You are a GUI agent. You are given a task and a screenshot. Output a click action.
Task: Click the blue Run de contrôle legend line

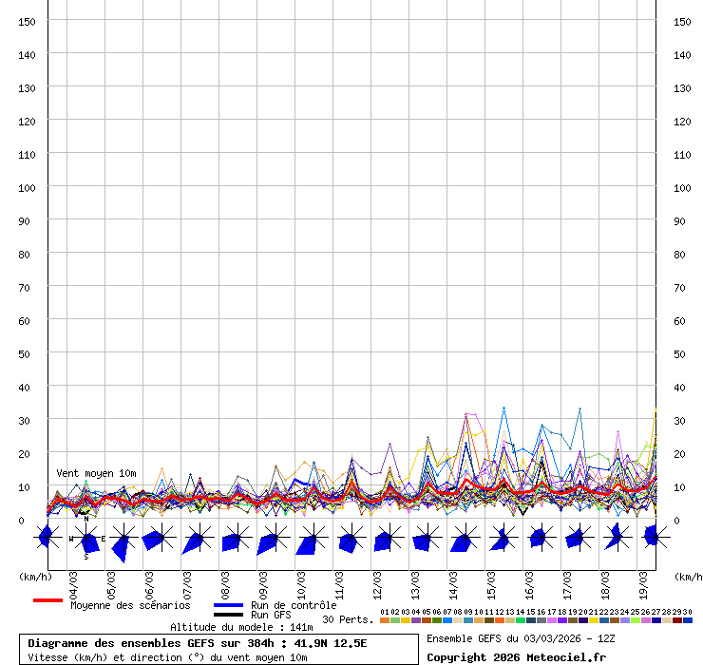click(228, 605)
